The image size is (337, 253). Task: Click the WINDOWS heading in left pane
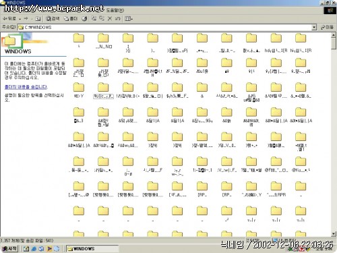click(18, 51)
